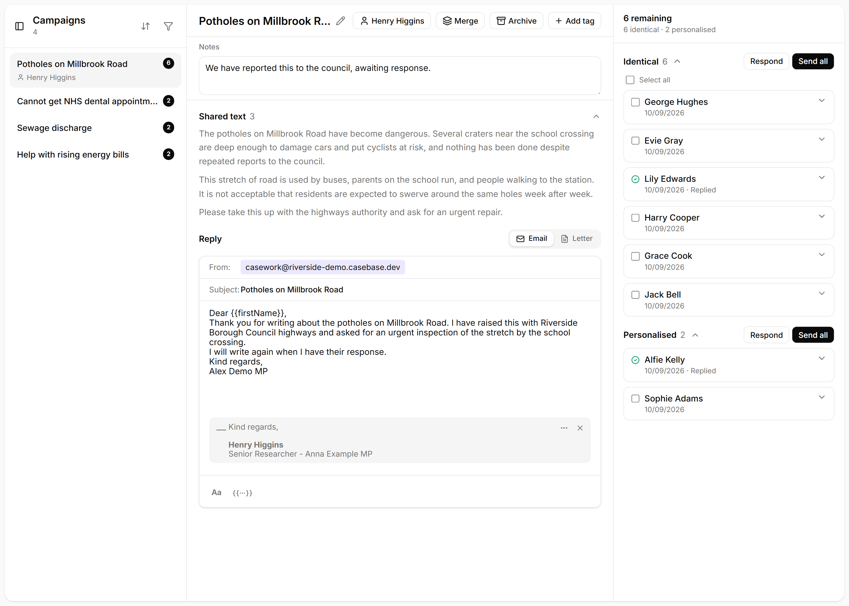Screen dimensions: 849x606
Task: Click Respond for Identical group
Action: [766, 61]
